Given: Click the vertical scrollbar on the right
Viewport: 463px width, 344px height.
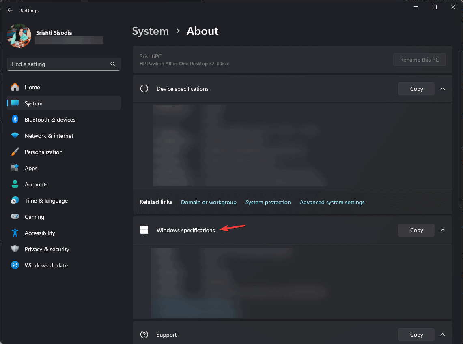Looking at the screenshot, I should 461,128.
